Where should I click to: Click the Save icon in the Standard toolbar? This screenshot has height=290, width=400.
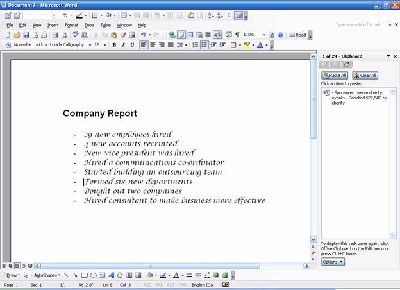pos(26,35)
